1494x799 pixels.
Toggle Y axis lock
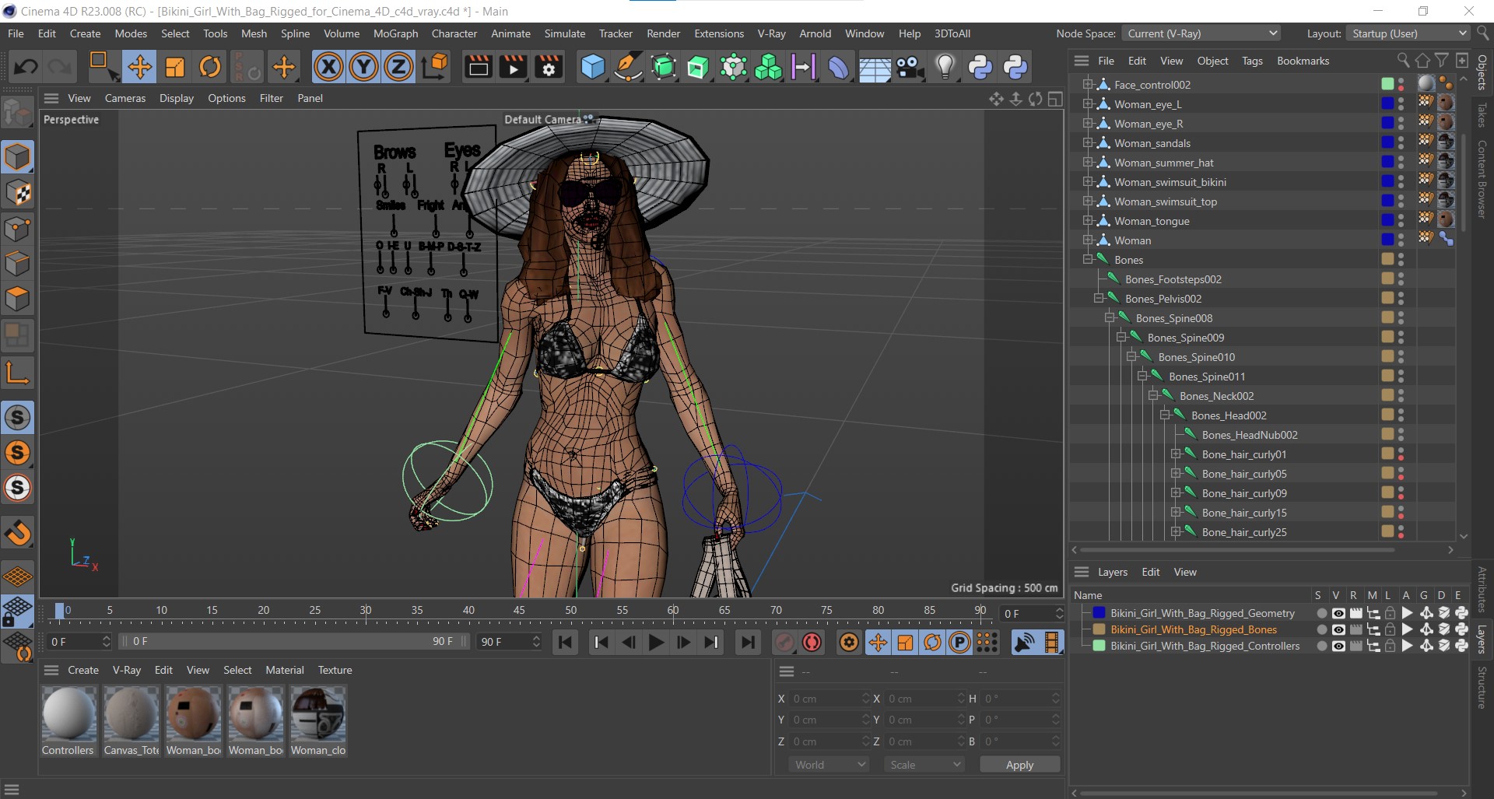point(363,67)
